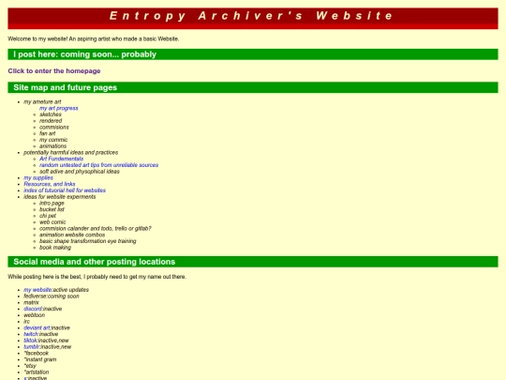The height and width of the screenshot is (380, 506).
Task: Click the '*artstation' list entry
Action: point(37,372)
